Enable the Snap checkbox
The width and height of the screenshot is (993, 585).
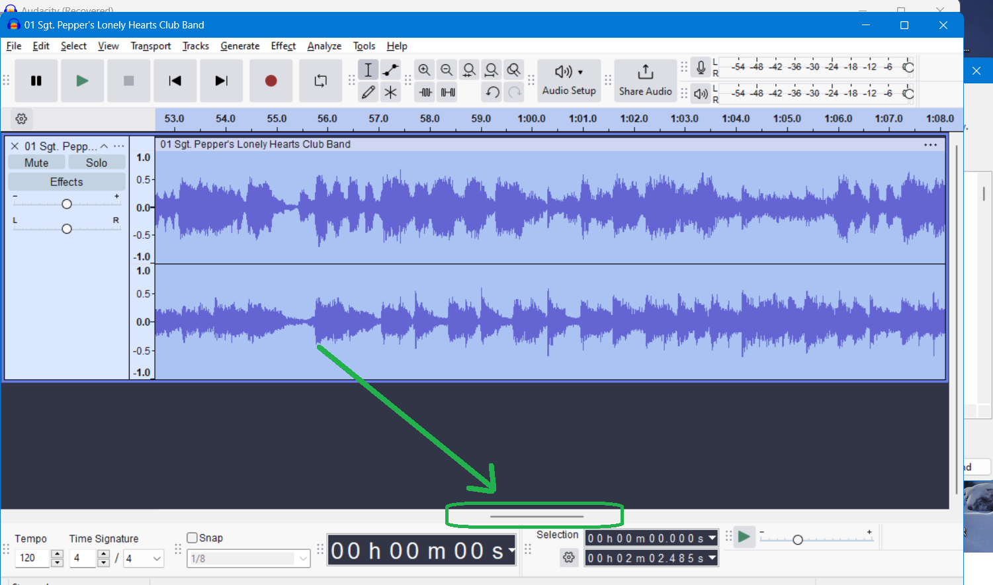point(192,537)
